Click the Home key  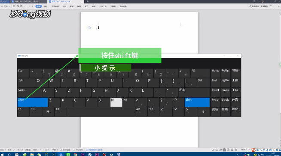click(216, 73)
